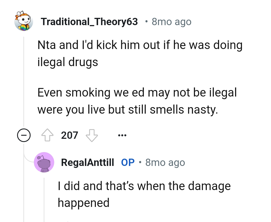Collapse the comment thread using the minus button
The image size is (271, 222).
coord(24,135)
